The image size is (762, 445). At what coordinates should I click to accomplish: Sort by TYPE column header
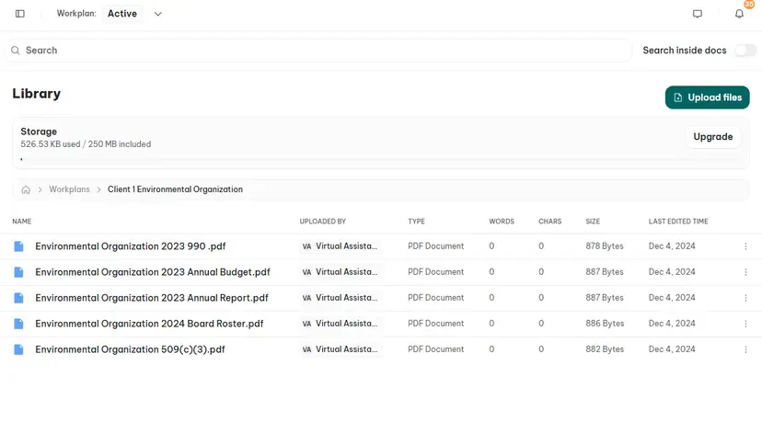(x=417, y=222)
